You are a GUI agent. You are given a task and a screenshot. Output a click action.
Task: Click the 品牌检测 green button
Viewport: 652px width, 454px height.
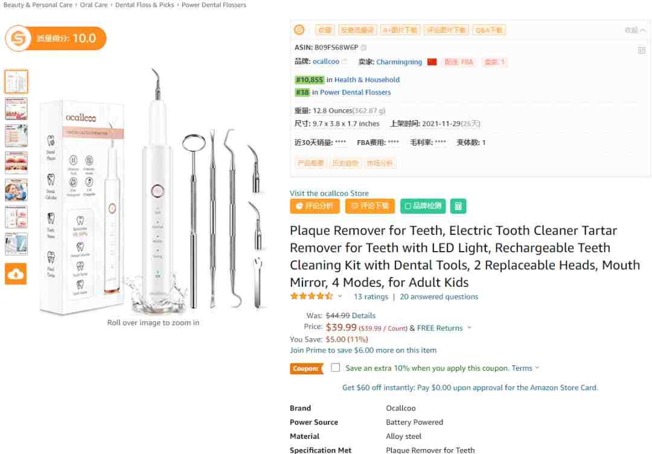422,206
